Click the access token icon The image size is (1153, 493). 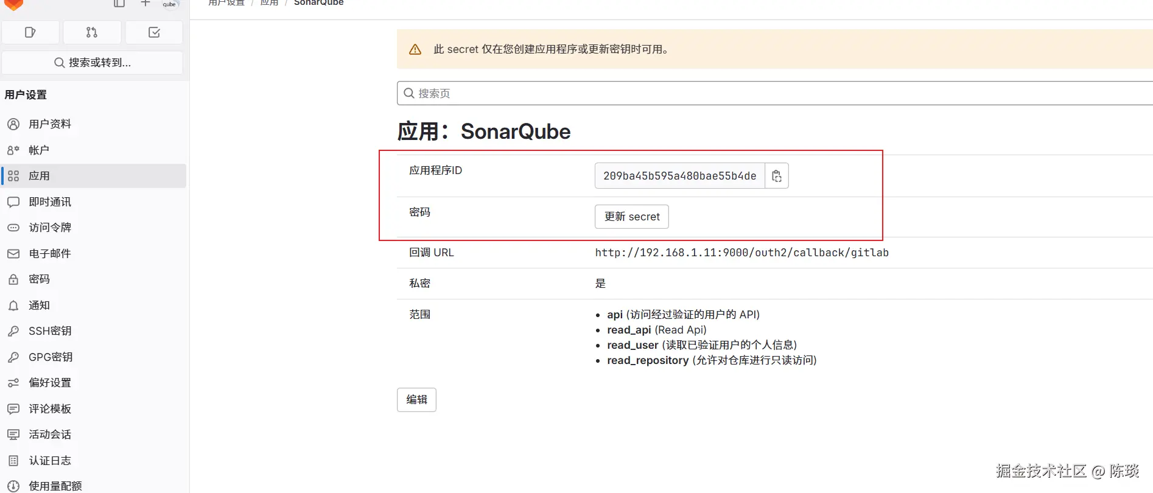coord(13,228)
